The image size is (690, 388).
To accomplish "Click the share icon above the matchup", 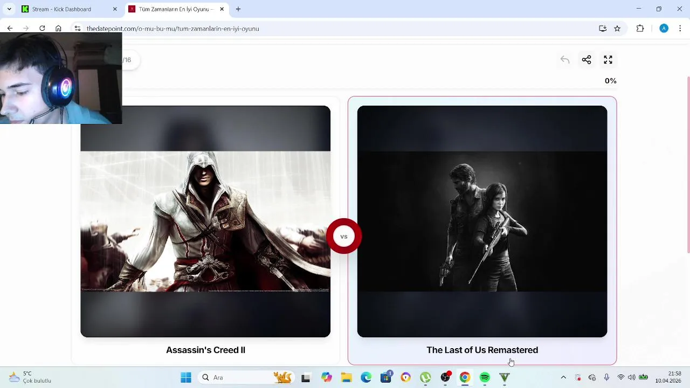I will tap(586, 60).
